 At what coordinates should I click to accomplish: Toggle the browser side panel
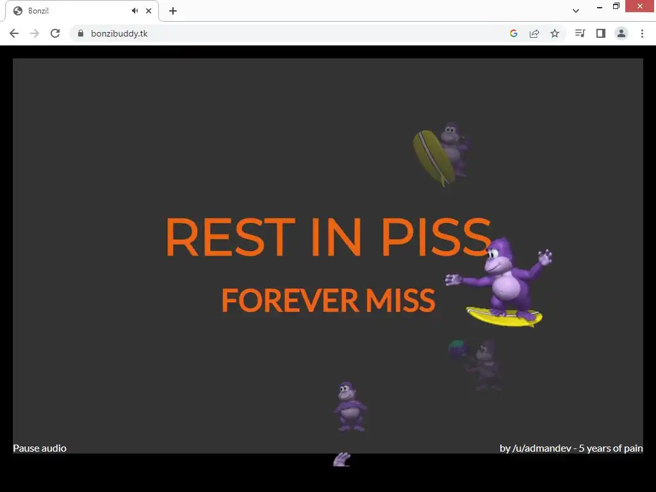[x=601, y=33]
